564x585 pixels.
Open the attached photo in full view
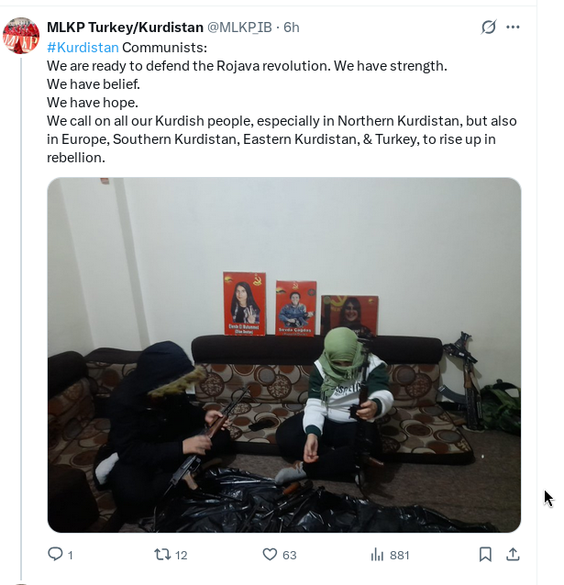pyautogui.click(x=284, y=355)
